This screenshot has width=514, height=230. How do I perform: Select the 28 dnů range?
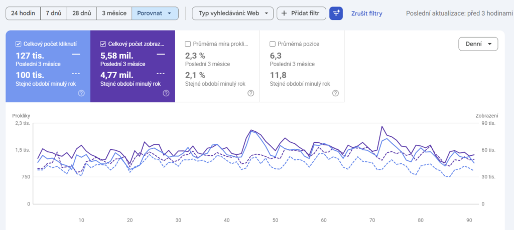click(x=82, y=14)
